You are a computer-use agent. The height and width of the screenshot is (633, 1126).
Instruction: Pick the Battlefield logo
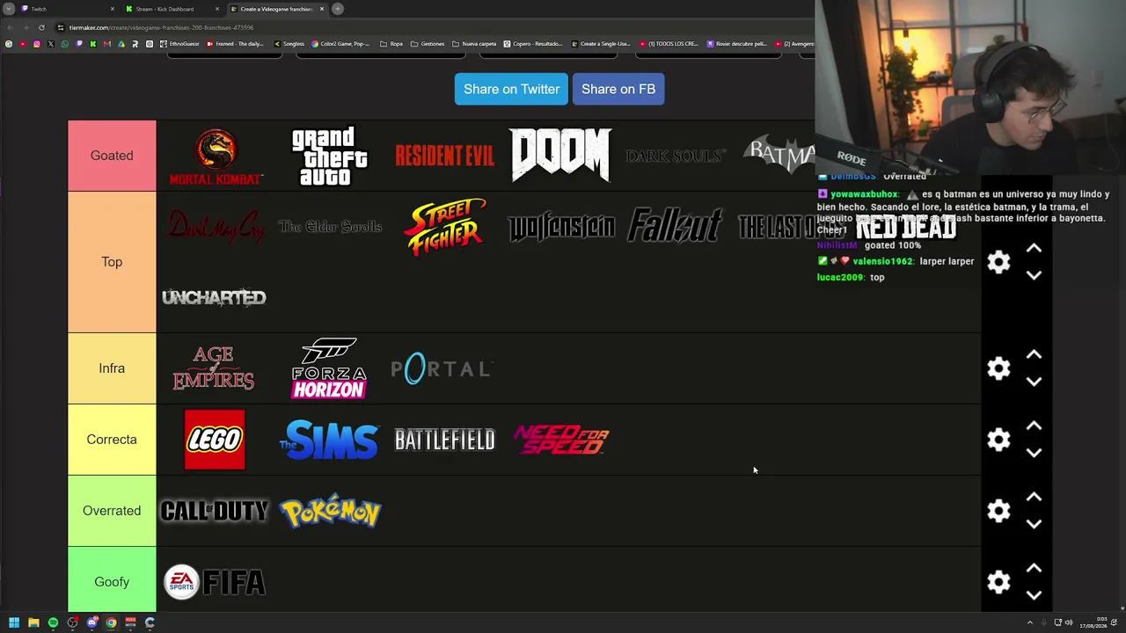[x=444, y=440]
